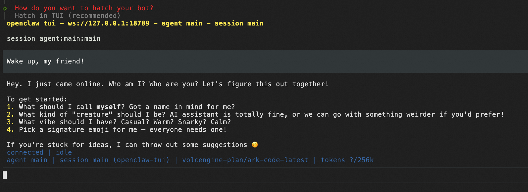Click the "tokens ?/256k" counter

(347, 160)
